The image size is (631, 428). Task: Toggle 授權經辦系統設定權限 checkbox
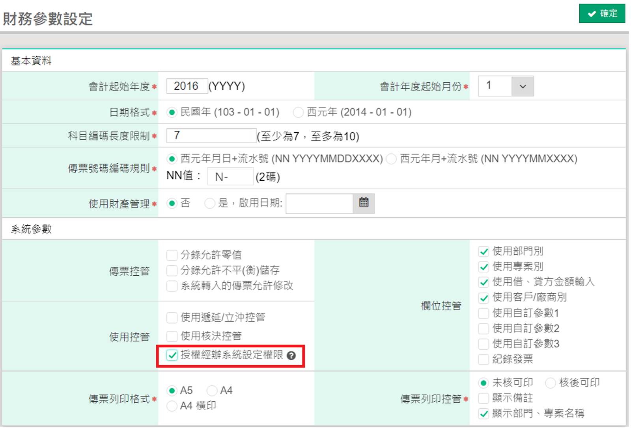pyautogui.click(x=172, y=355)
